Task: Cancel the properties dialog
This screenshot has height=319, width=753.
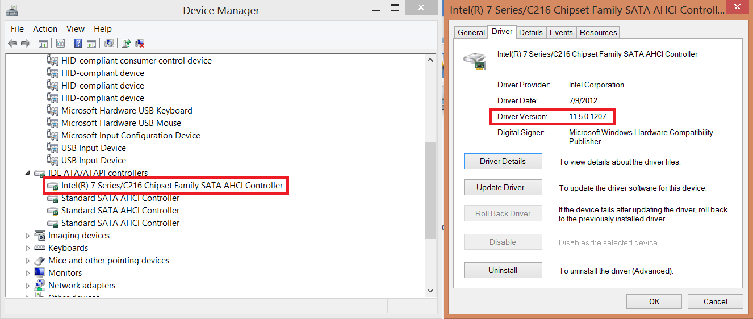Action: [x=715, y=301]
